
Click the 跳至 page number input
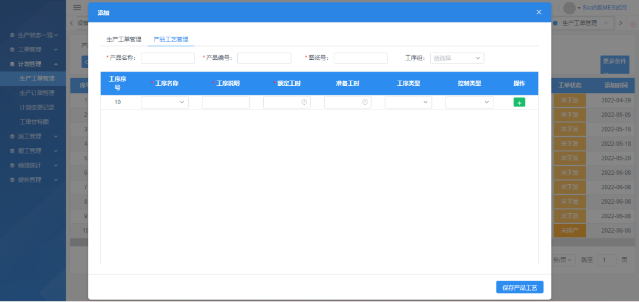[x=607, y=260]
